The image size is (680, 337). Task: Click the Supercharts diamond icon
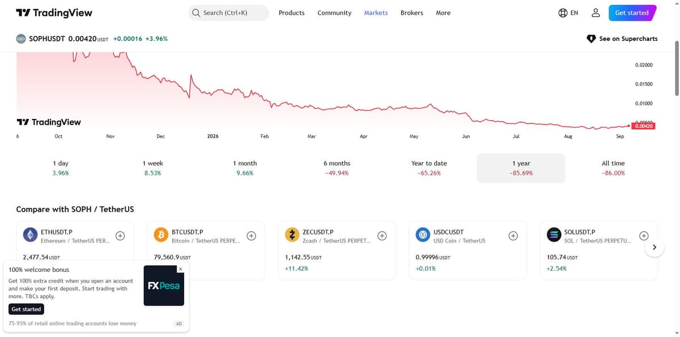(591, 39)
